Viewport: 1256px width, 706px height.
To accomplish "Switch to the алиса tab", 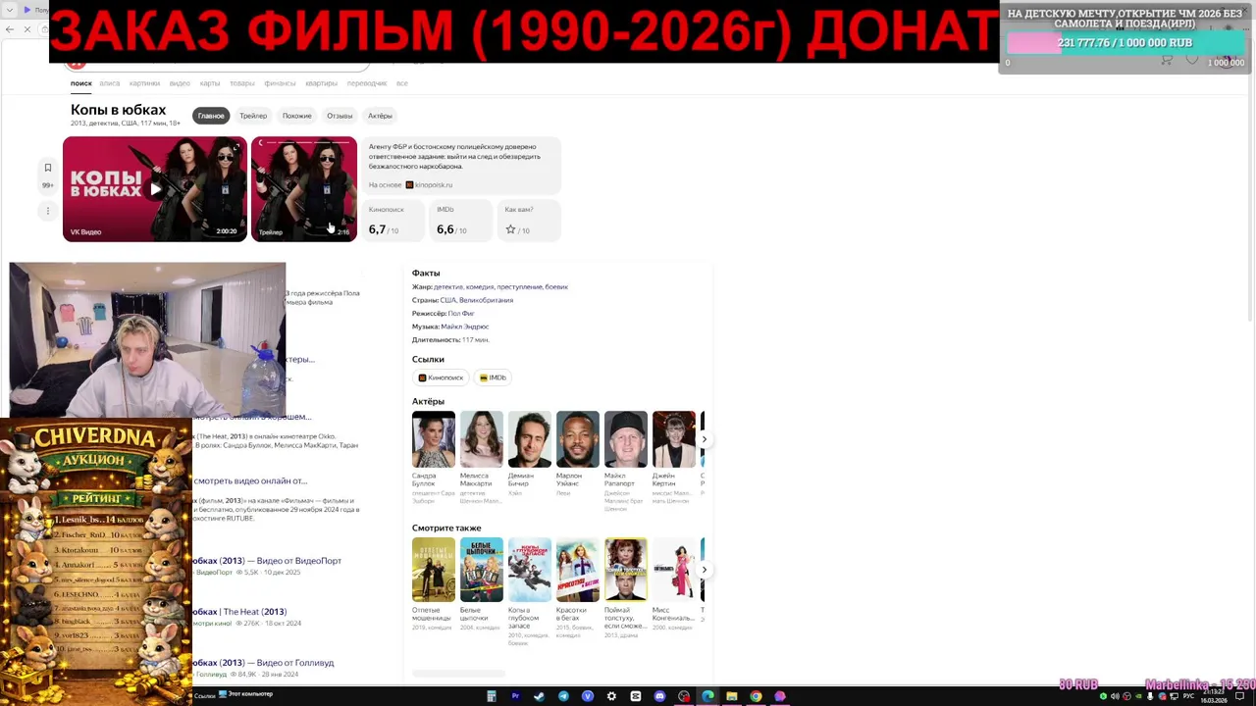I will point(110,83).
